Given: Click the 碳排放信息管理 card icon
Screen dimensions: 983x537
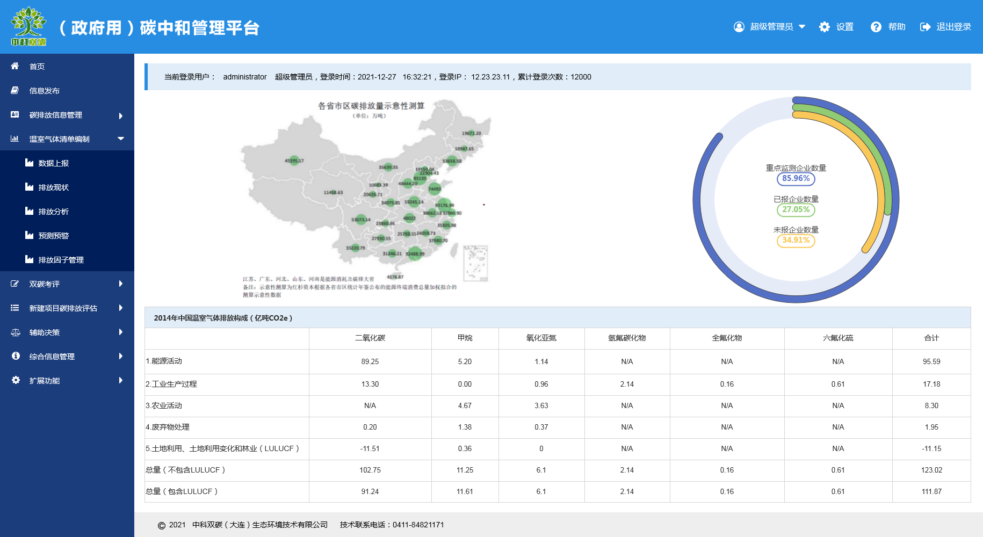Looking at the screenshot, I should pyautogui.click(x=15, y=114).
